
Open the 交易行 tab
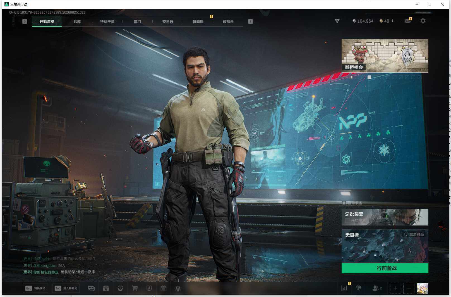point(168,22)
